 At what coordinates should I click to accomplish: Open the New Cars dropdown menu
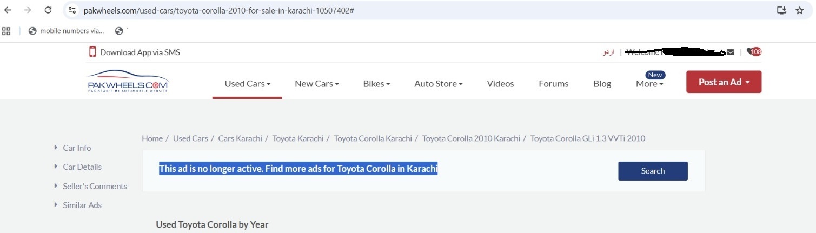[317, 84]
